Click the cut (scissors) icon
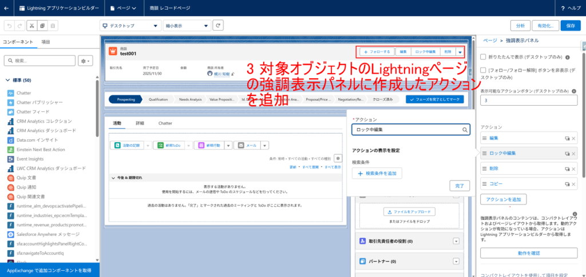The height and width of the screenshot is (277, 586). pos(31,26)
